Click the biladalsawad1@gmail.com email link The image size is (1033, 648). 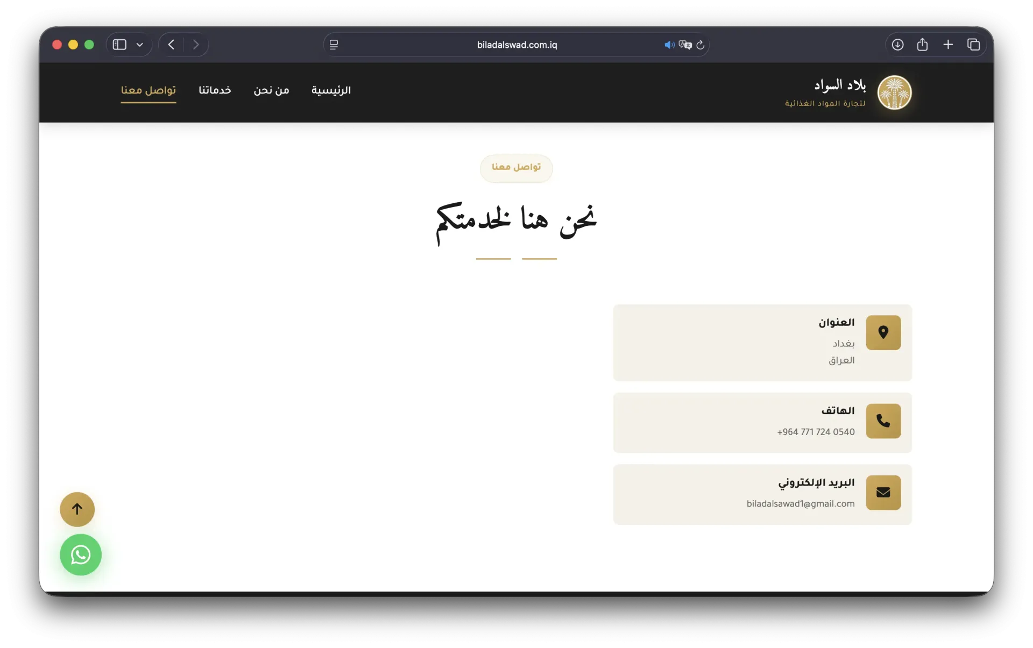click(x=800, y=504)
